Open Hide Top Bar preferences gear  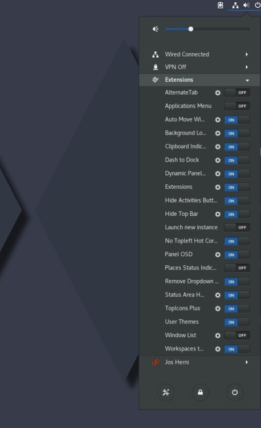[x=218, y=214]
